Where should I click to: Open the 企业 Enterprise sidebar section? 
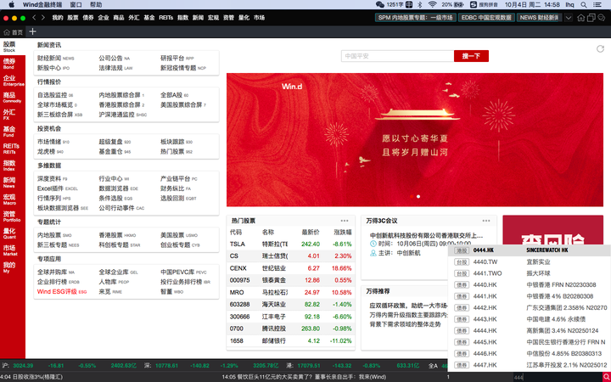click(x=13, y=81)
